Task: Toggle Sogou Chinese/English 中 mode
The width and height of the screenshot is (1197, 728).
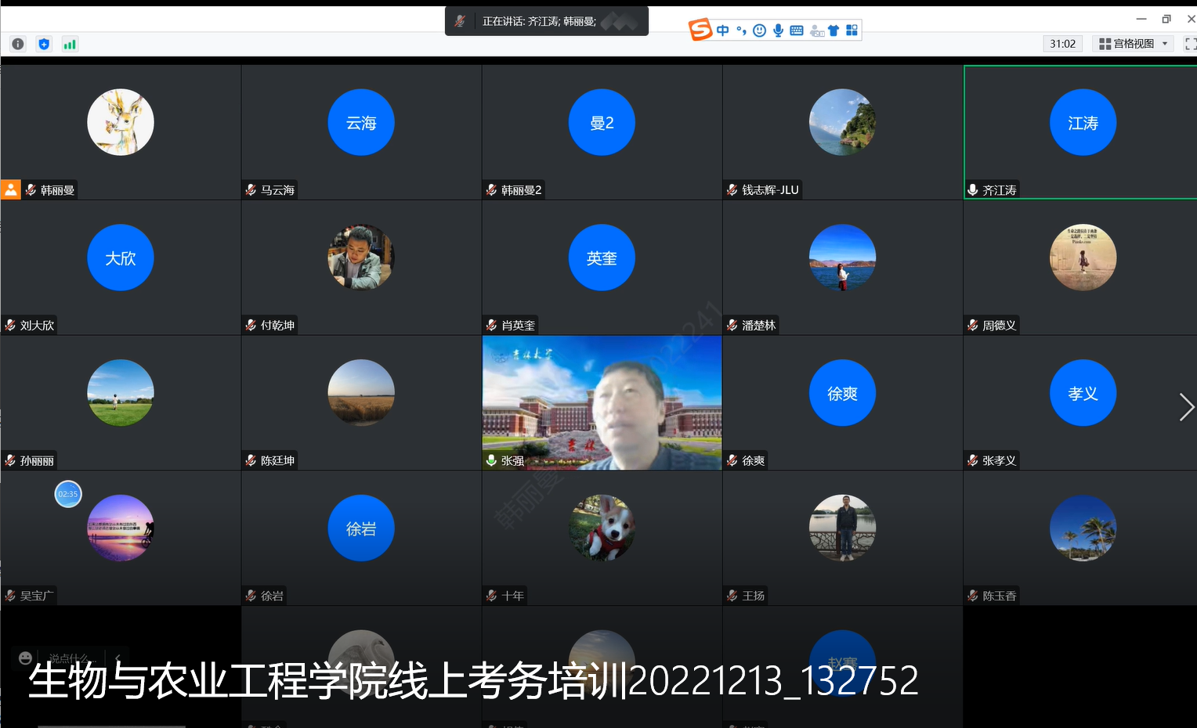Action: pos(722,31)
